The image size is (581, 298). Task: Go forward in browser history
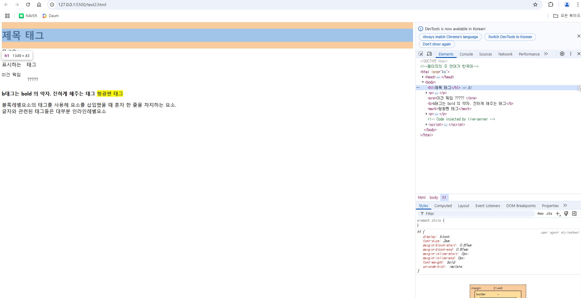pyautogui.click(x=17, y=5)
